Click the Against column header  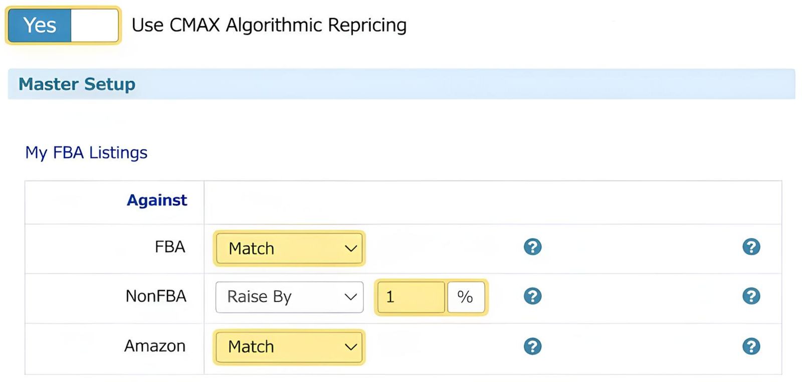tap(156, 200)
